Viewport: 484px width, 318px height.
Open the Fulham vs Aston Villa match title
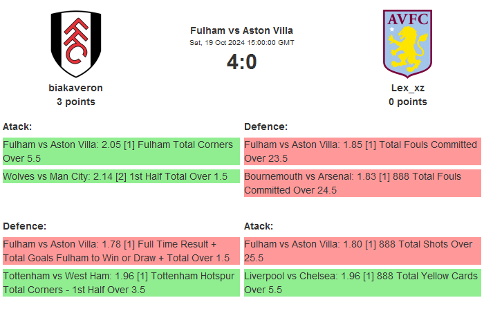coord(241,30)
